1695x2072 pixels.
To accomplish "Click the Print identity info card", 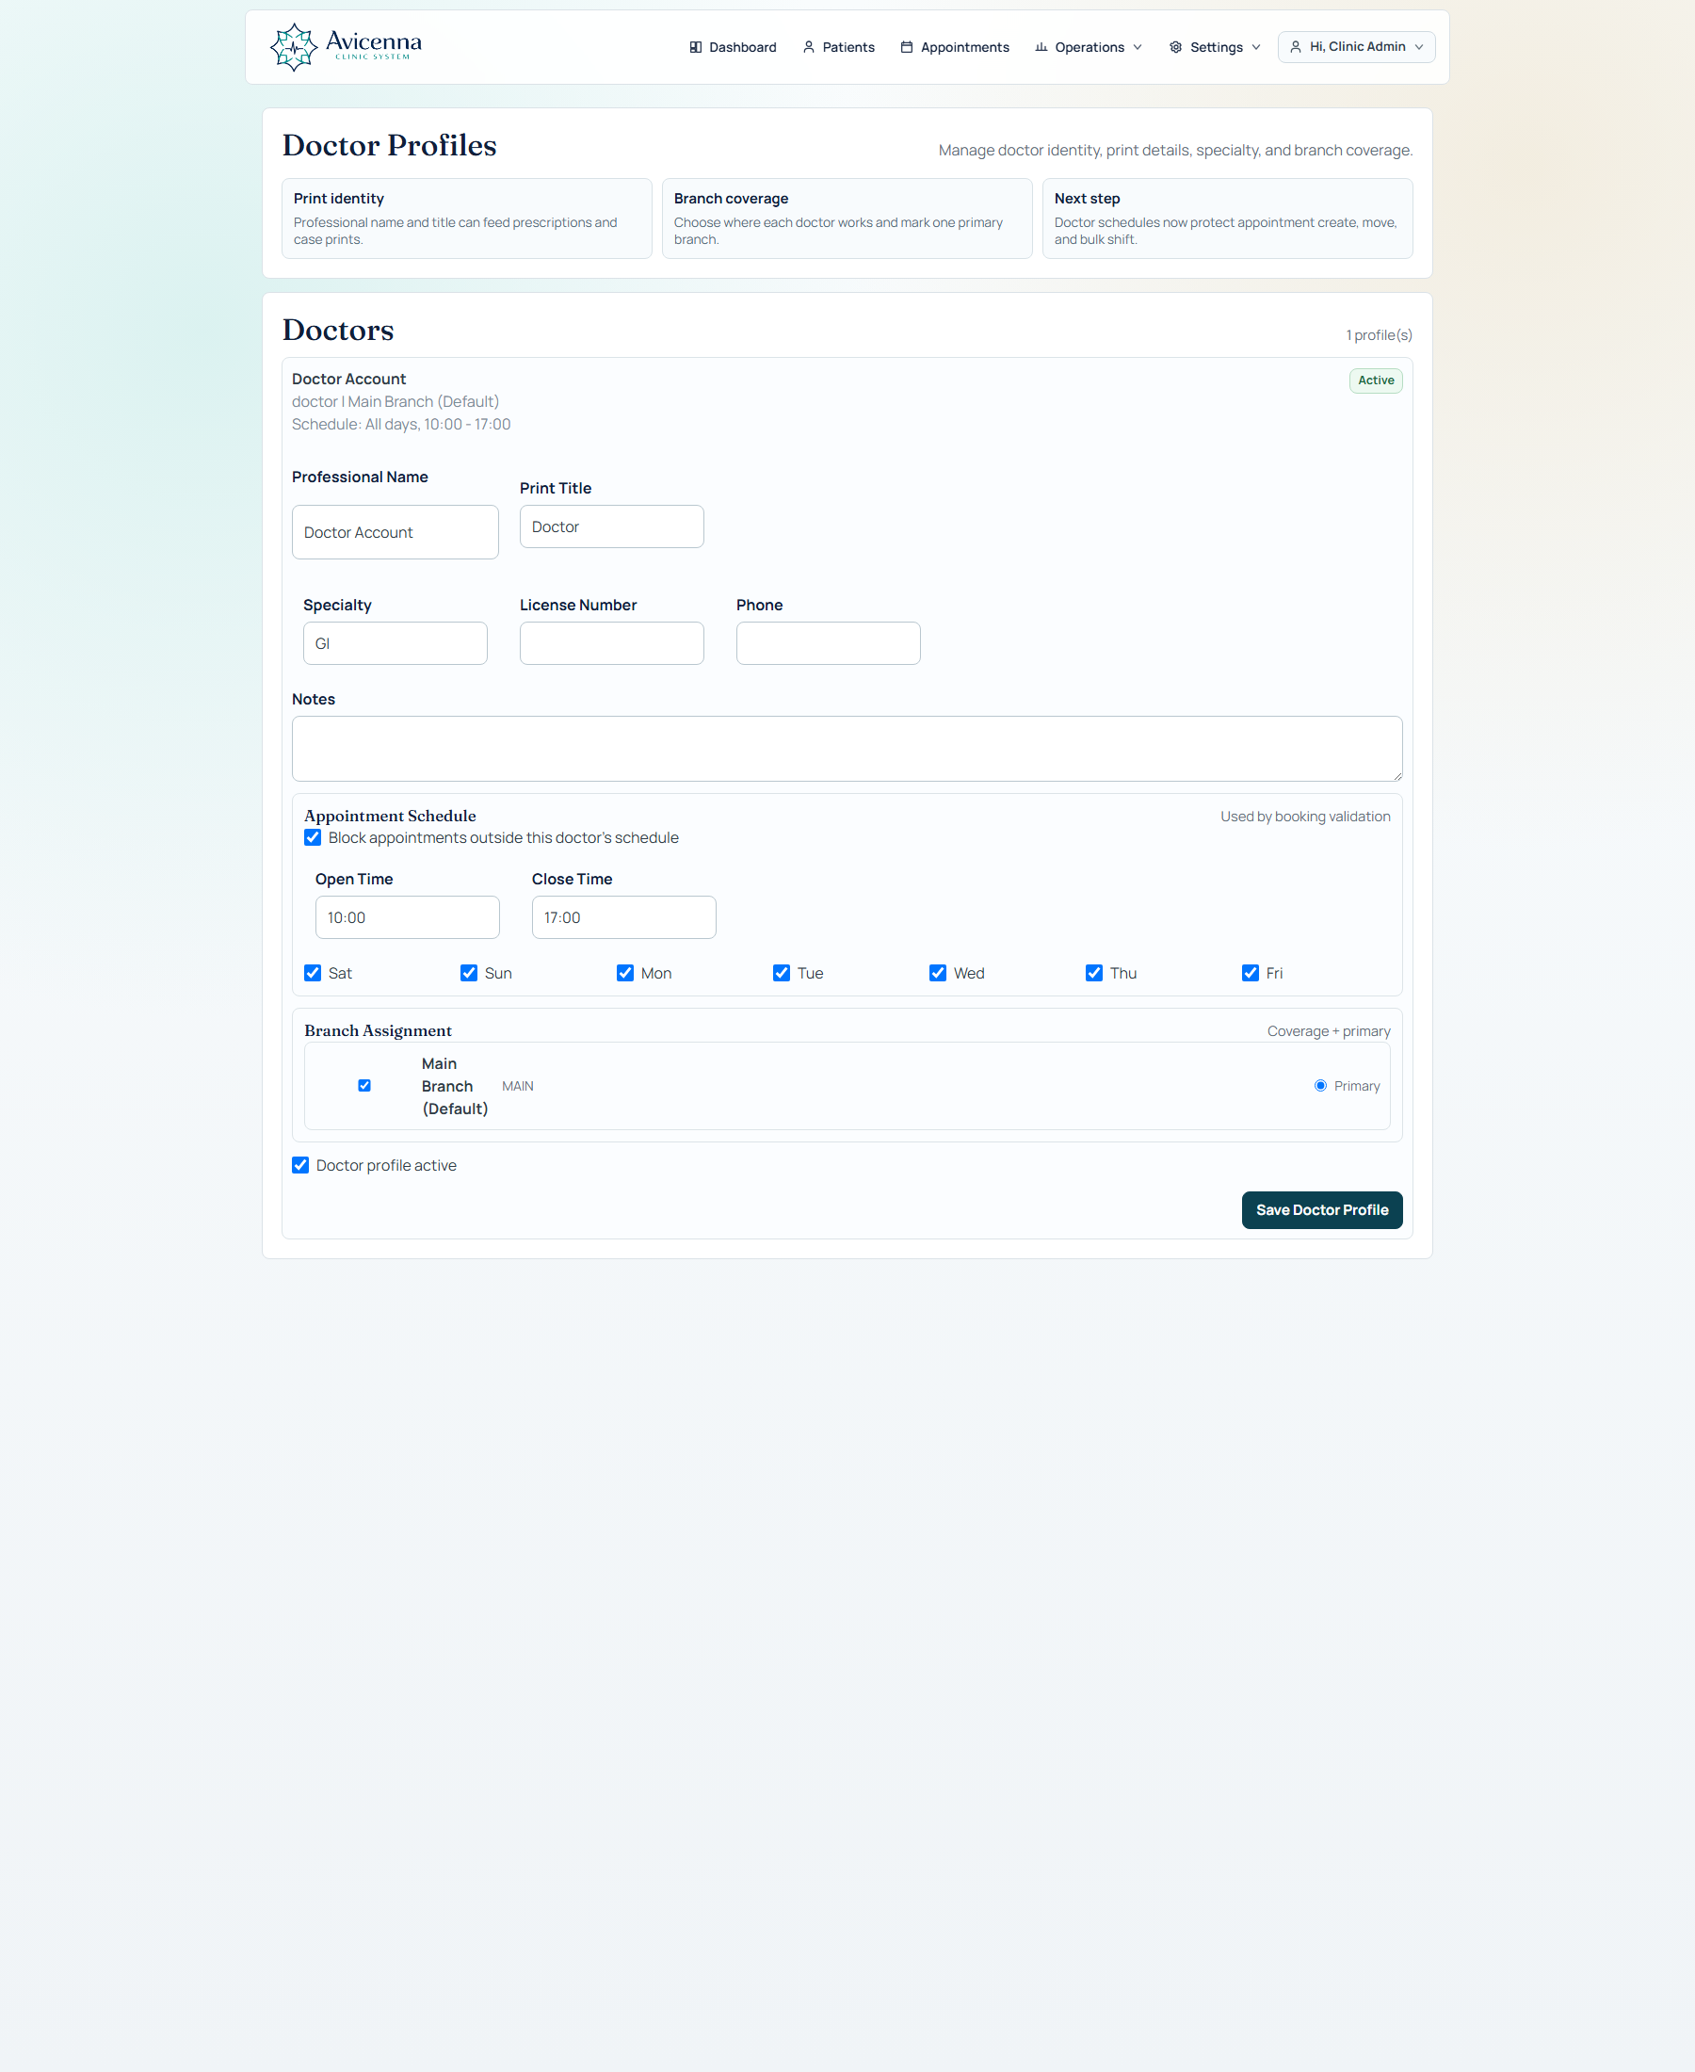I will click(467, 219).
